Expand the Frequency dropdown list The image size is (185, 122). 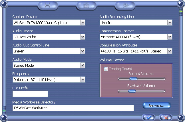[83, 80]
